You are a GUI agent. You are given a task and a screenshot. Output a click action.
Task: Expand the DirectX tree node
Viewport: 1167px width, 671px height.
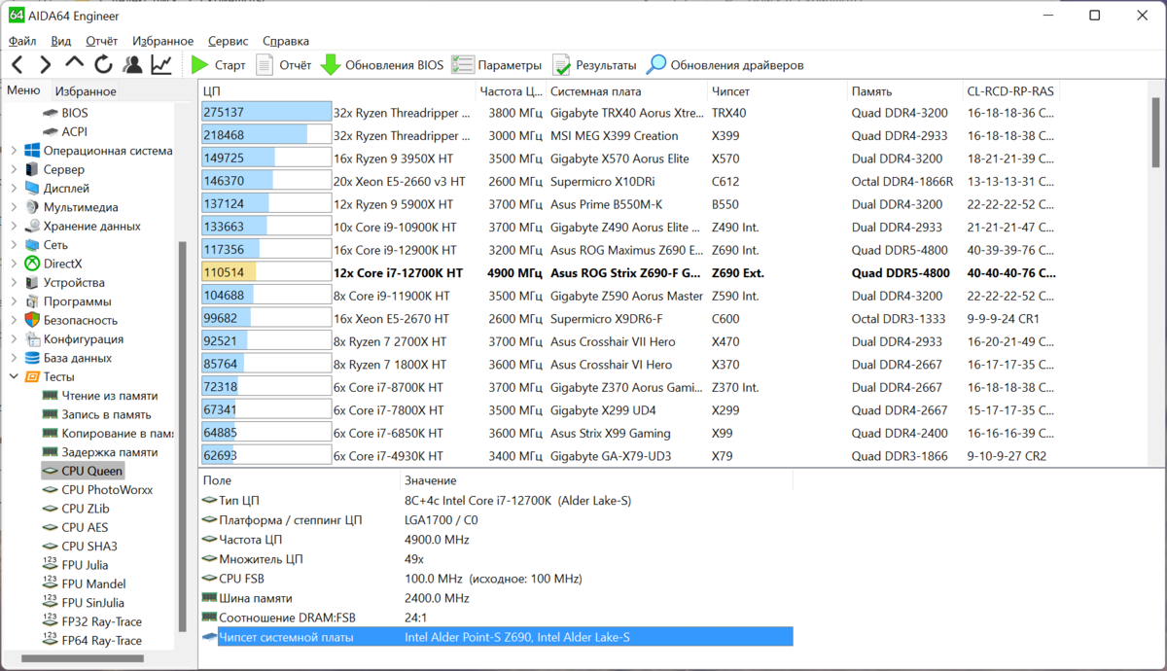(x=13, y=264)
